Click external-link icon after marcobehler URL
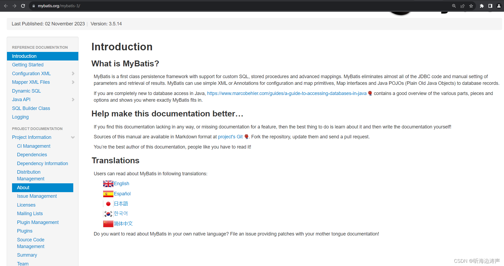The height and width of the screenshot is (266, 504). [370, 93]
